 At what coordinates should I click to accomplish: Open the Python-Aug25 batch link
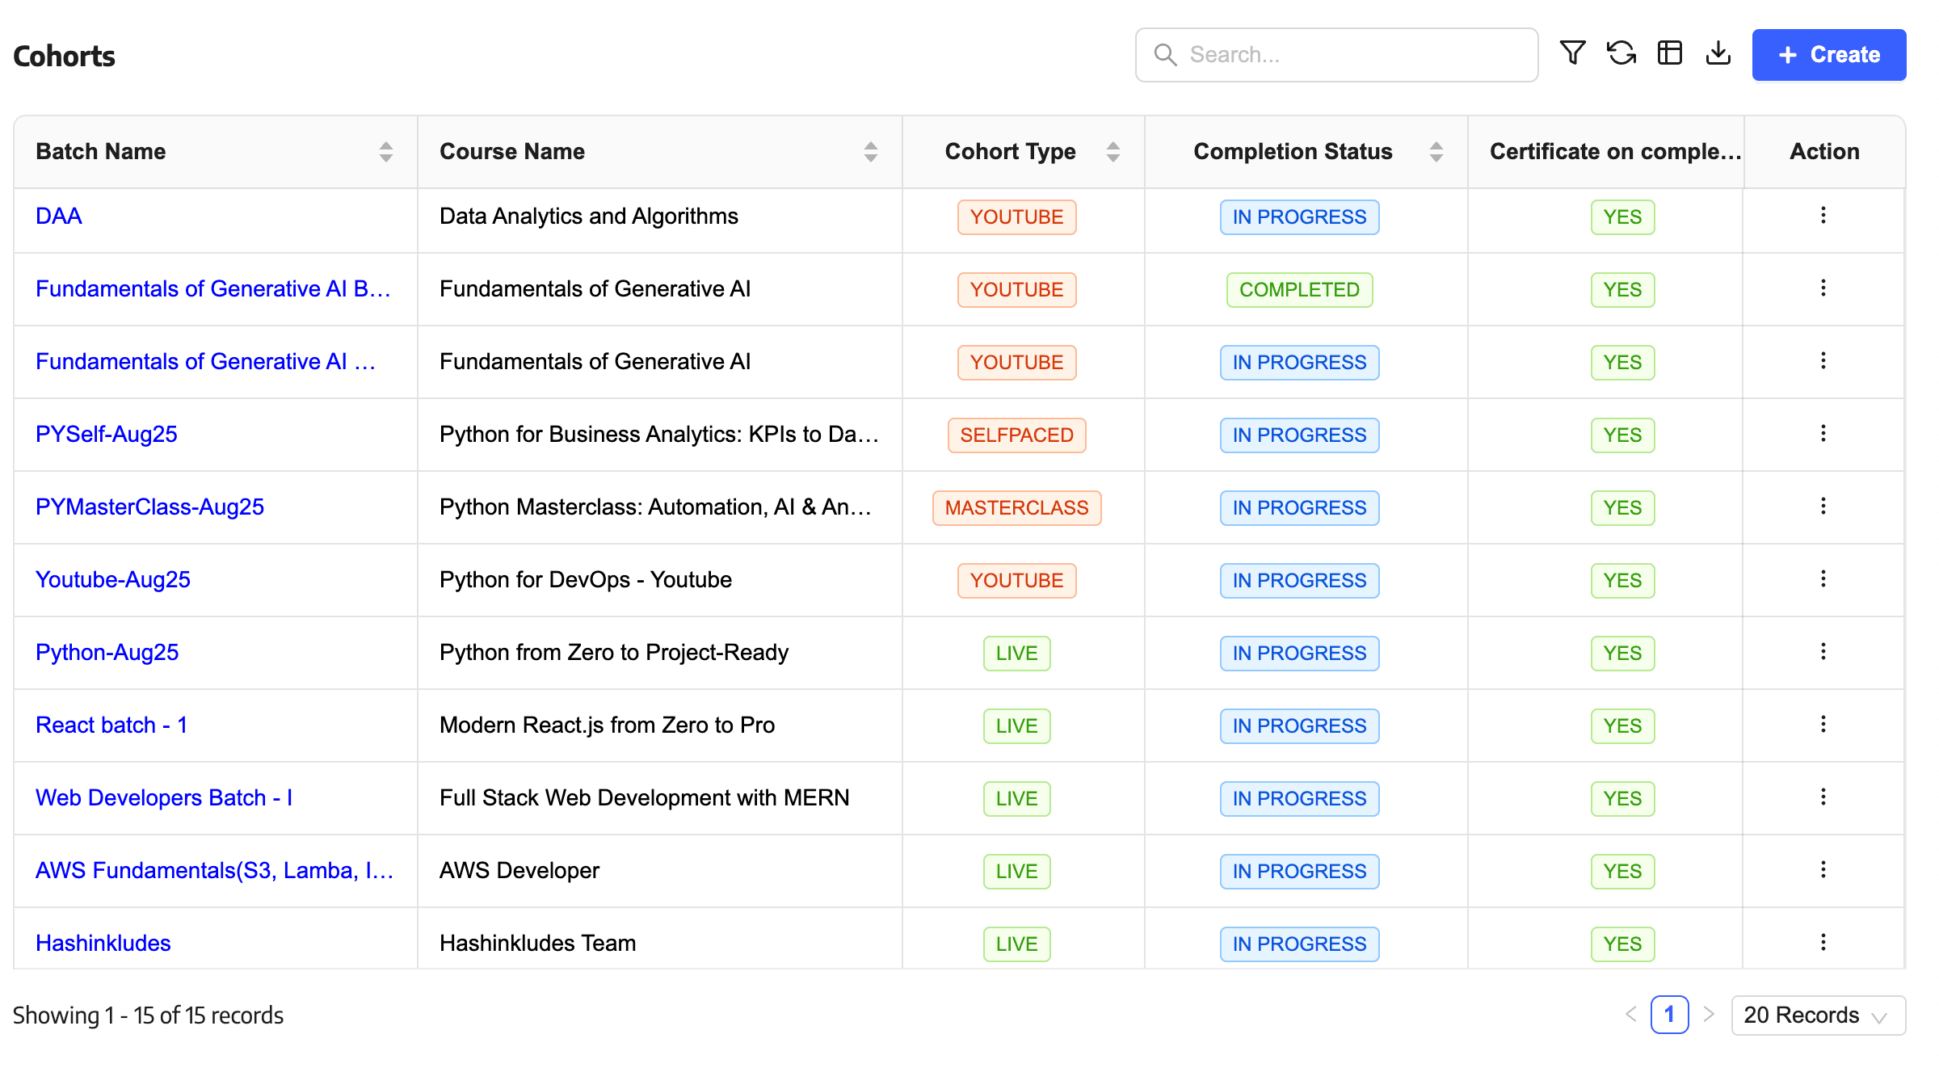[x=107, y=652]
